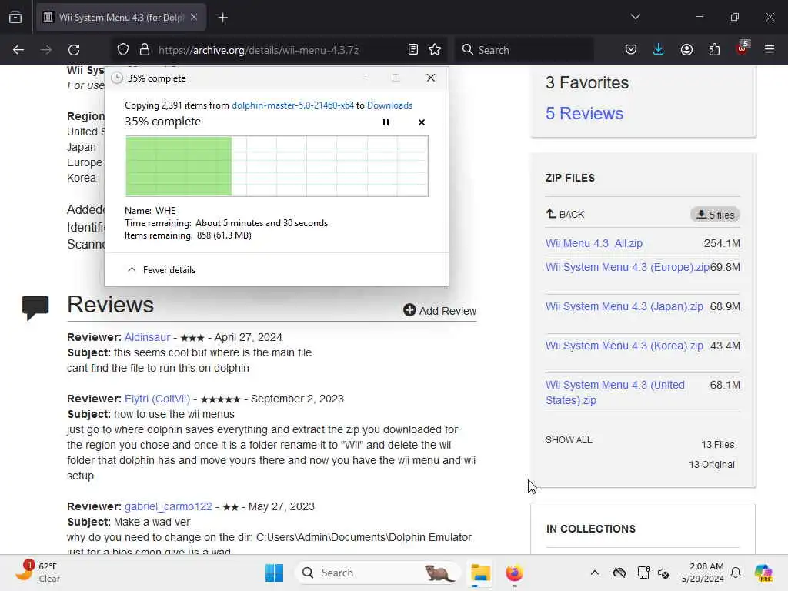Open the notification bell

736,573
